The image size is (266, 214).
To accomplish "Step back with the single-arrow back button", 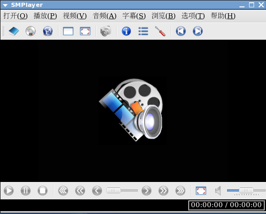I will click(97, 191).
